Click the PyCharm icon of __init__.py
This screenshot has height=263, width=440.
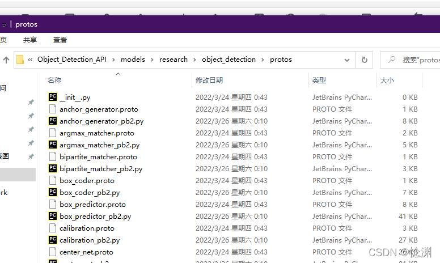53,97
